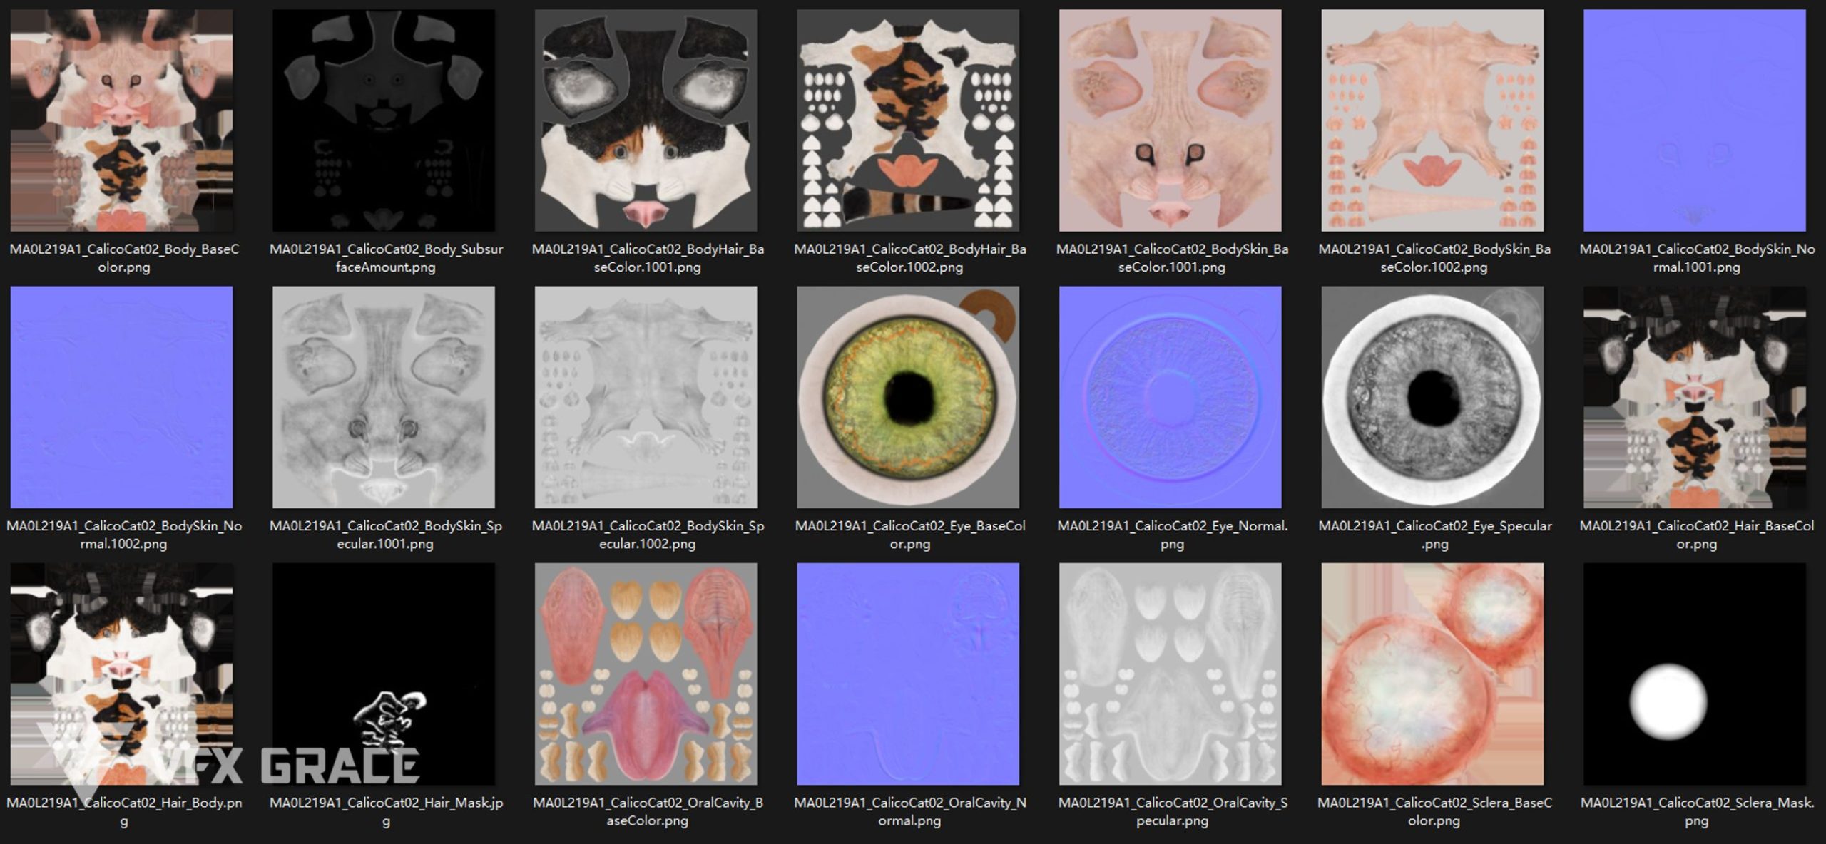The height and width of the screenshot is (844, 1826).
Task: Open the OralCavity_Specular.png thumbnail
Action: coord(1170,674)
